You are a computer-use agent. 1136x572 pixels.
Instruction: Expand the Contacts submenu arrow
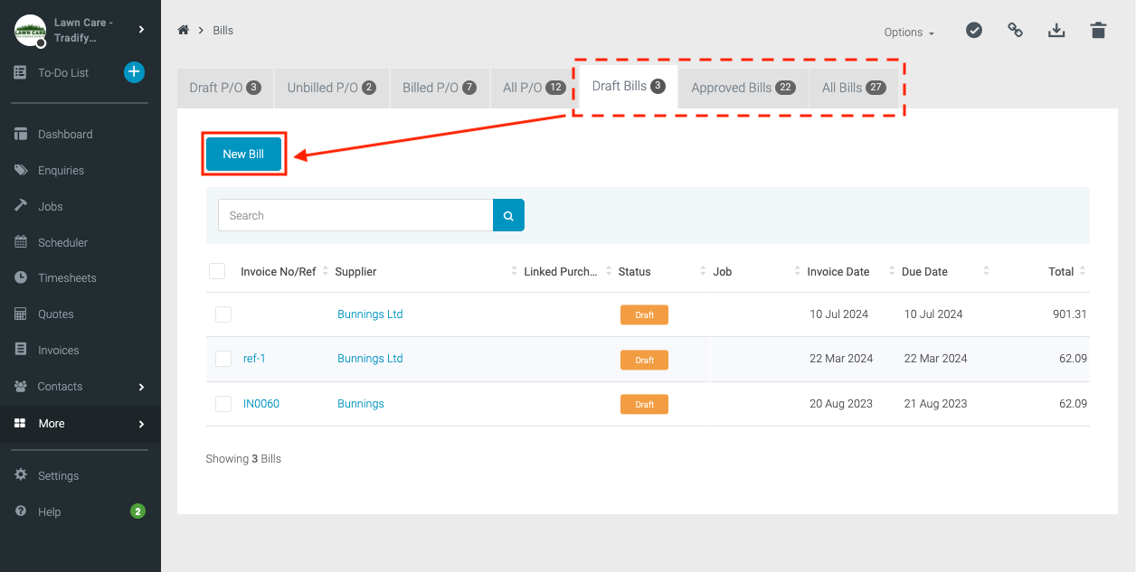click(x=141, y=387)
